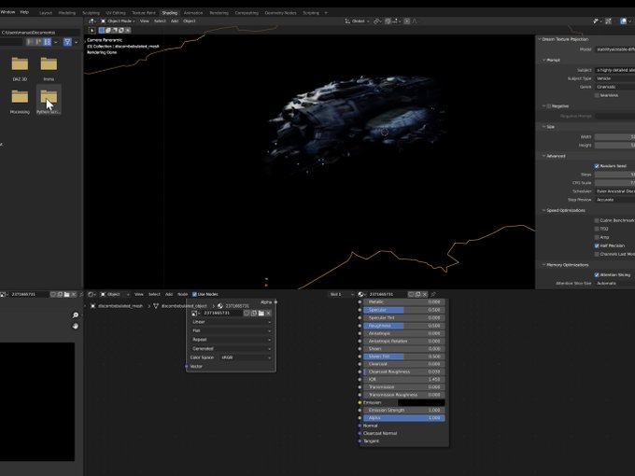Enable the Cudnn Benchmark checkbox

597,220
